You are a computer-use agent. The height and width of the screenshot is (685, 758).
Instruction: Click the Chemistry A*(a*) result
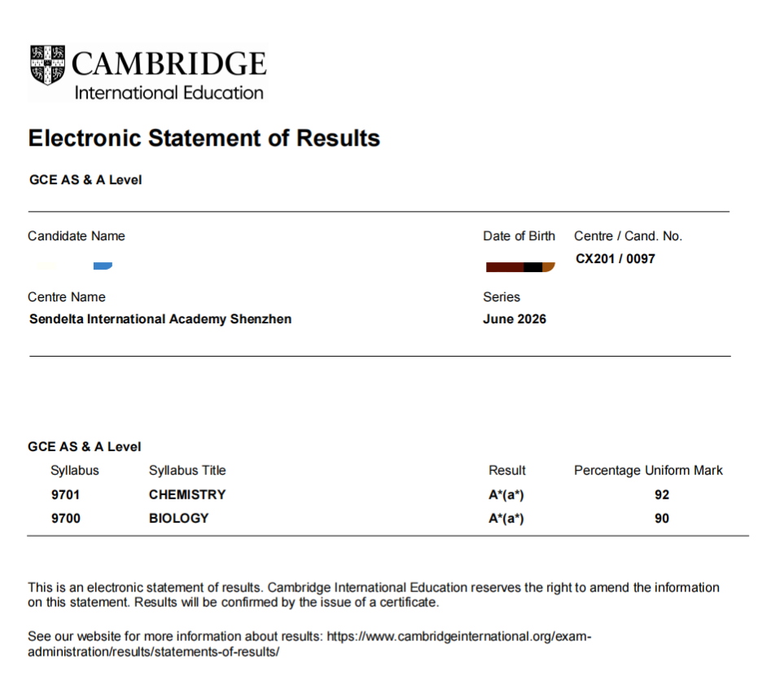506,495
